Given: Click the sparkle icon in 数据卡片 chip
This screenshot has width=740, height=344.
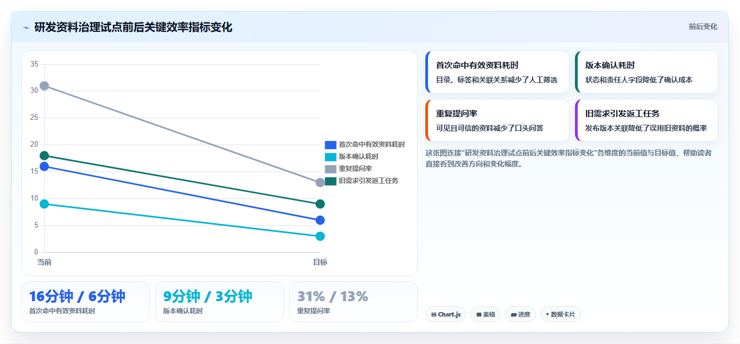Looking at the screenshot, I should point(547,314).
